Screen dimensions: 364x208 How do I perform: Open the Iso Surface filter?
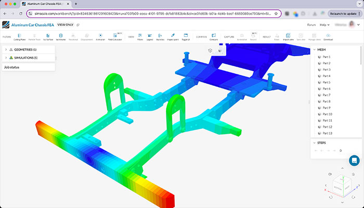[x=48, y=37]
